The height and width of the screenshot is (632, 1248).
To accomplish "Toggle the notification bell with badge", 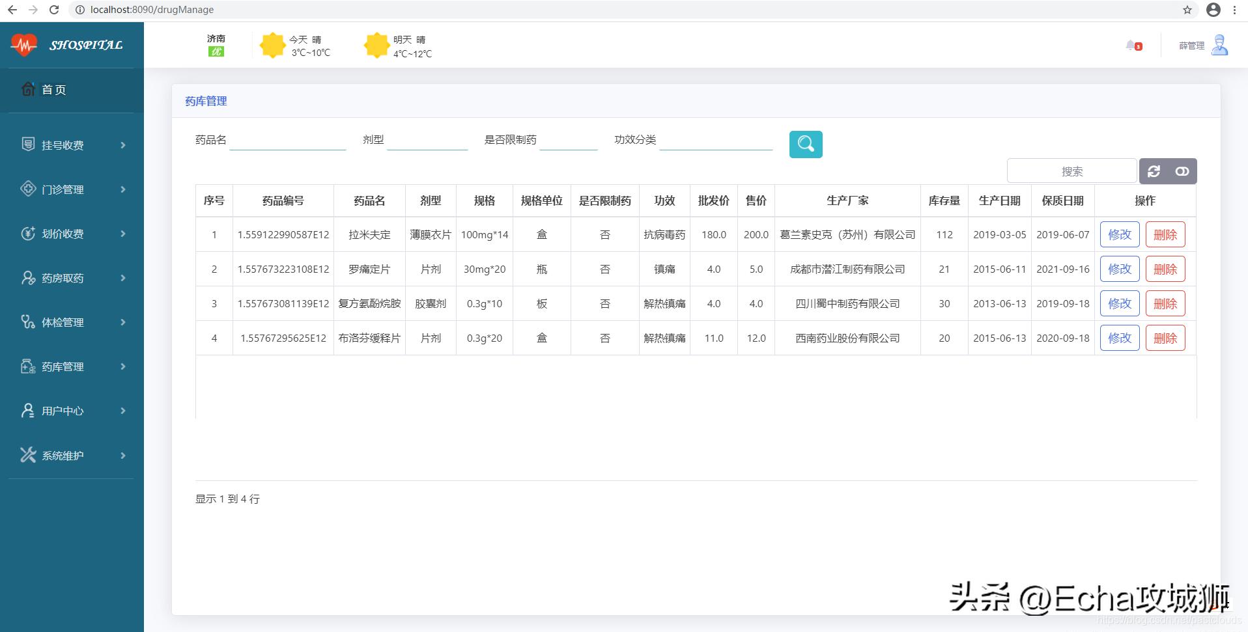I will [x=1133, y=45].
